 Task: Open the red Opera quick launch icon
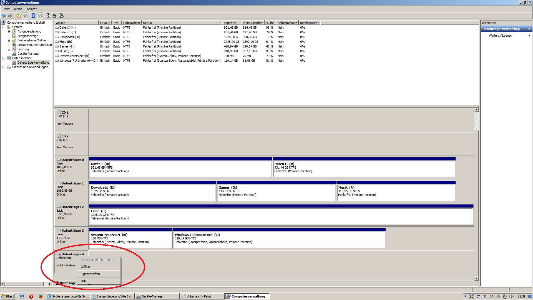(31, 296)
